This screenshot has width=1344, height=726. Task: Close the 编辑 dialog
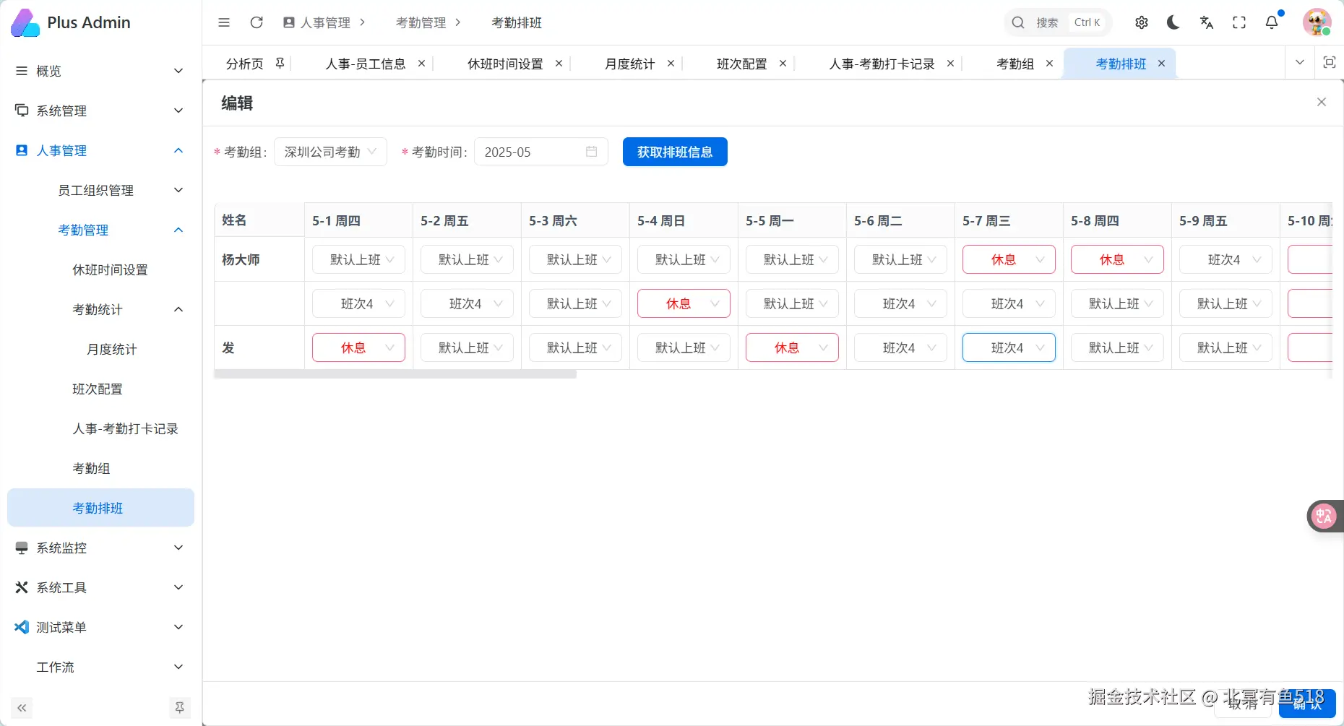[x=1322, y=102]
